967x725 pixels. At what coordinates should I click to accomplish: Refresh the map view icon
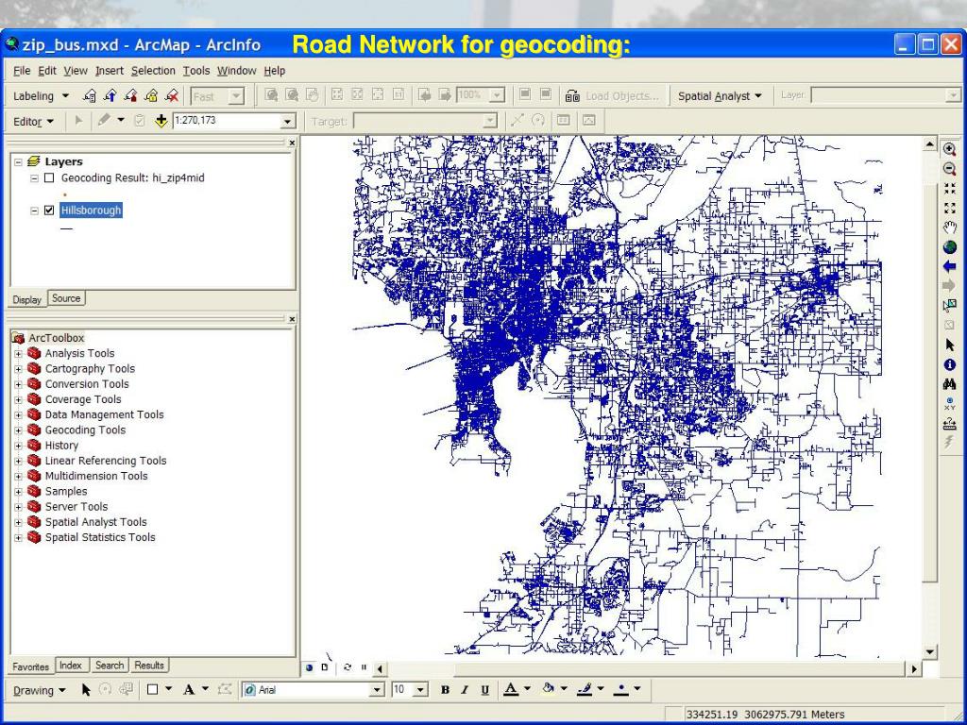click(x=348, y=667)
